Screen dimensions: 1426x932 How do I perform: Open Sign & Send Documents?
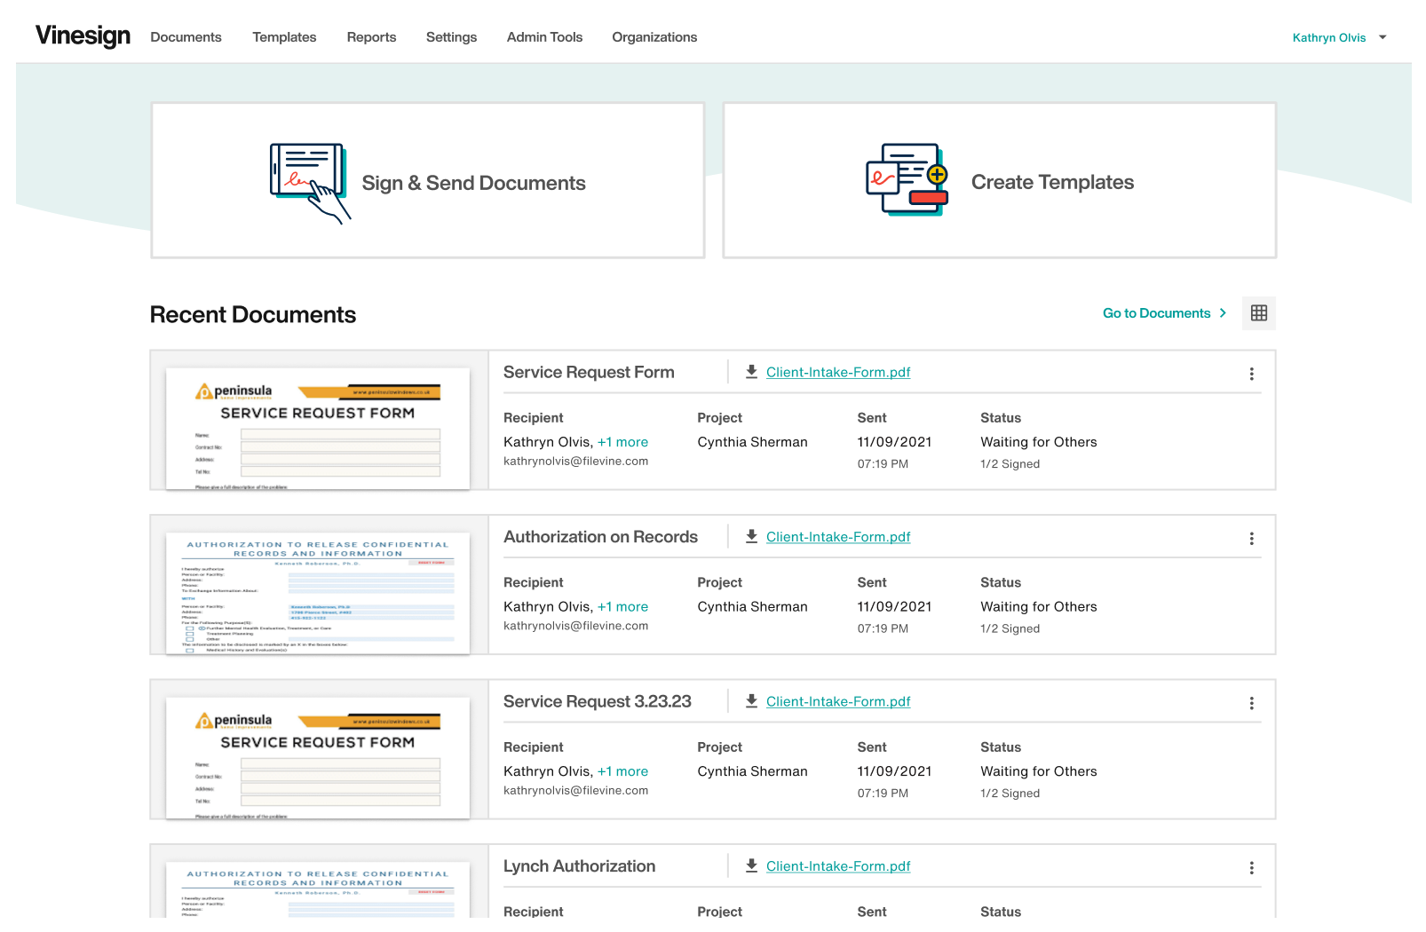pyautogui.click(x=427, y=180)
